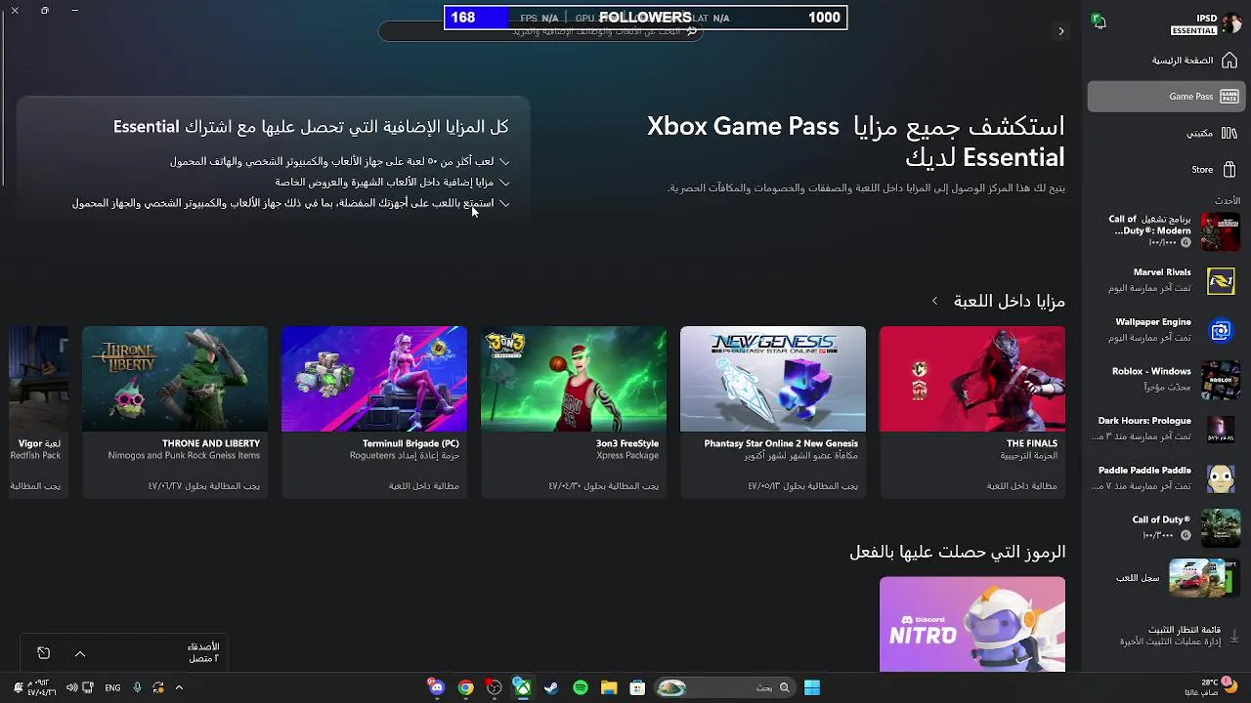Screen dimensions: 1251x703
Task: Open Steam from taskbar
Action: pyautogui.click(x=551, y=687)
